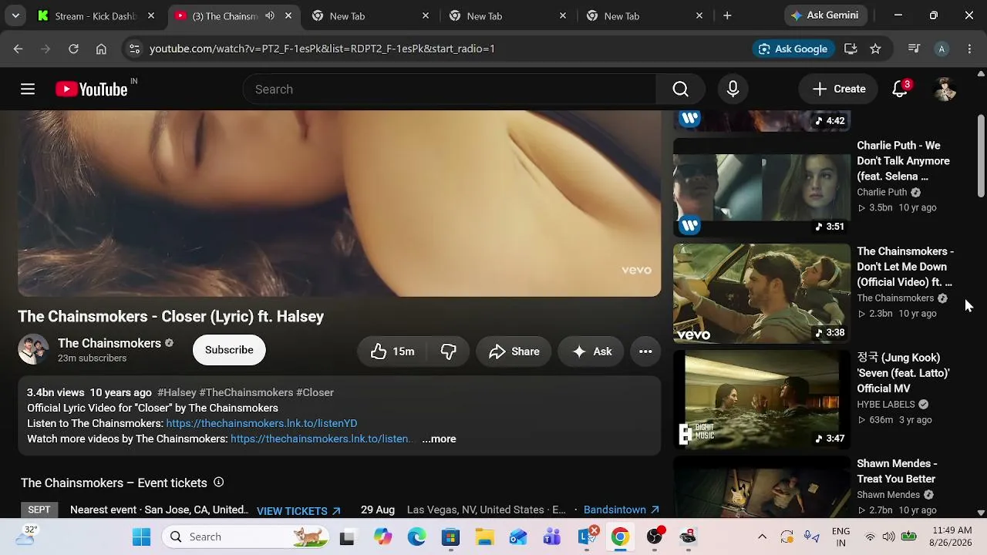This screenshot has width=987, height=555.
Task: Open the Chrome profile 'A' button
Action: pos(941,49)
